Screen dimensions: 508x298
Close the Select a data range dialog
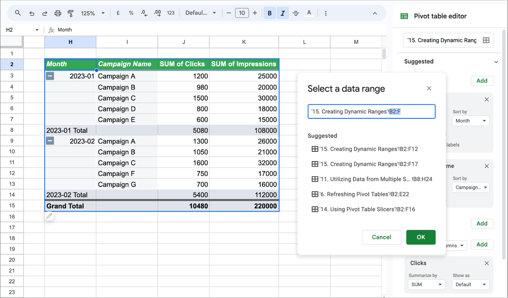pos(429,88)
